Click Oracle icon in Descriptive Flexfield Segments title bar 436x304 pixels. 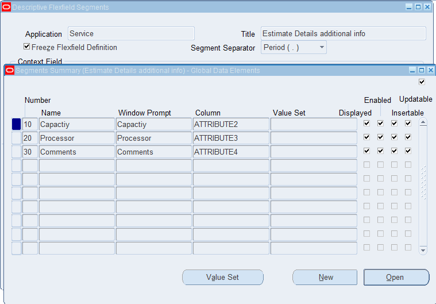point(6,7)
